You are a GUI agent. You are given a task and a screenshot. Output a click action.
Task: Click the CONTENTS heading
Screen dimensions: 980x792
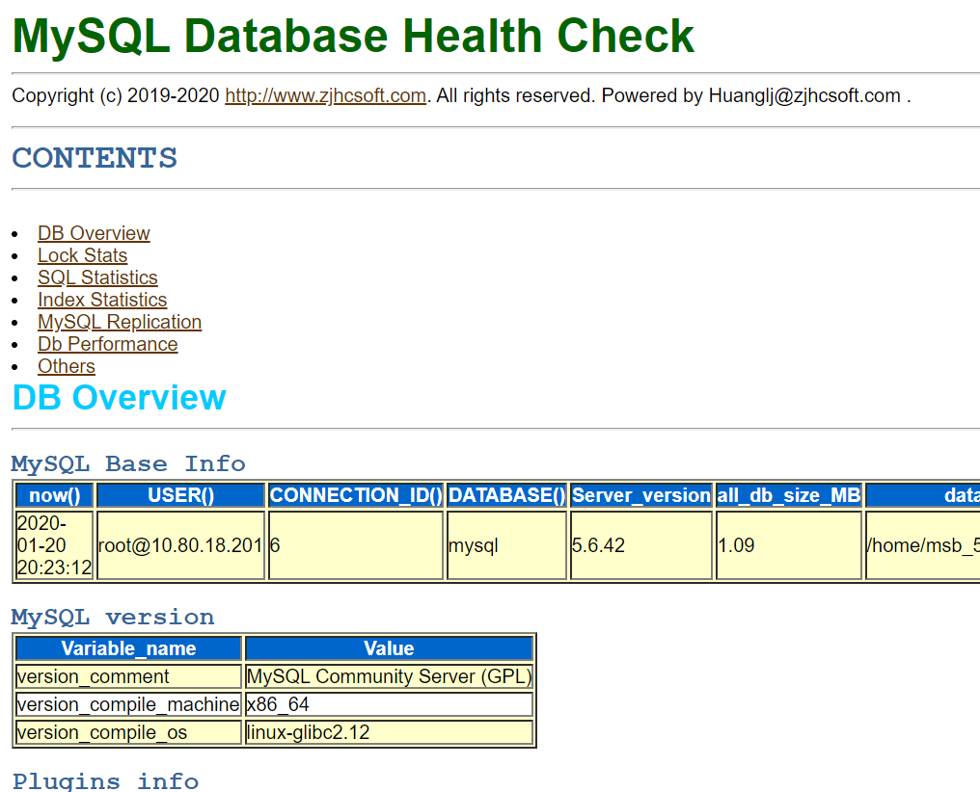(95, 158)
